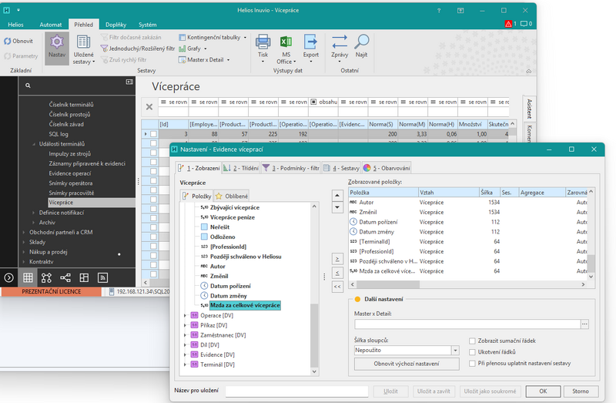This screenshot has height=403, width=616.
Task: Open Šířka sloupců Nepoužito dropdown
Action: tap(455, 351)
